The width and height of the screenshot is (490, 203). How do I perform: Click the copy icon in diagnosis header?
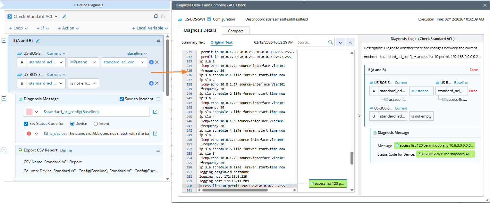[x=156, y=16]
